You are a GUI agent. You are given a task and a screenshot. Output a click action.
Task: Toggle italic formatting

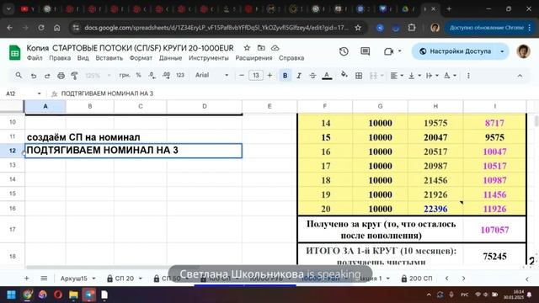(299, 76)
